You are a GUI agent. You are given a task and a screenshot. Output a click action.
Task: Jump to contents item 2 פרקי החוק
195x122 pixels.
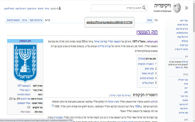(149, 69)
